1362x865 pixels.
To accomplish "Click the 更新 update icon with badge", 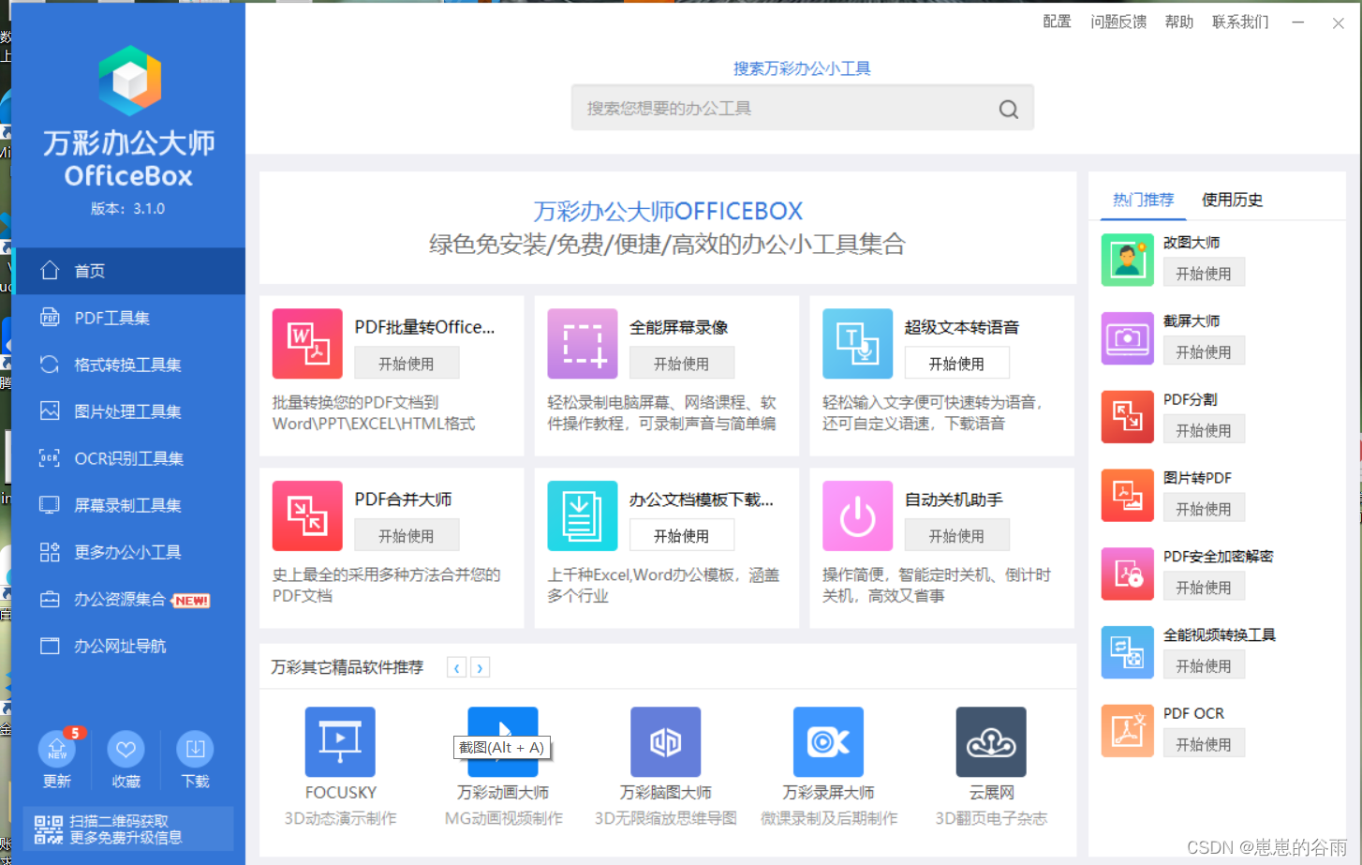I will tap(57, 749).
